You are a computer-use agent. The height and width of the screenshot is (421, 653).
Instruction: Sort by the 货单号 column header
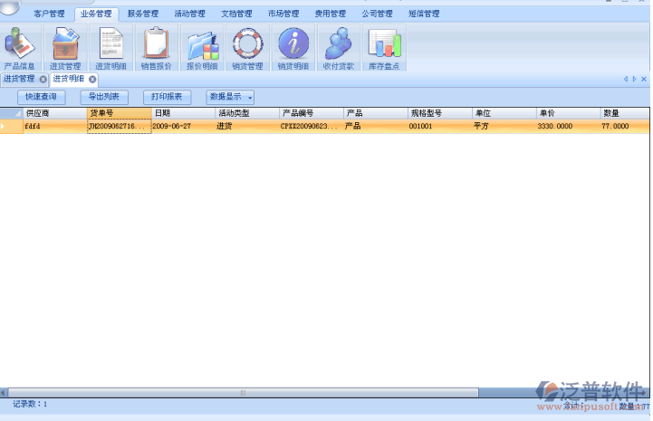pos(119,113)
